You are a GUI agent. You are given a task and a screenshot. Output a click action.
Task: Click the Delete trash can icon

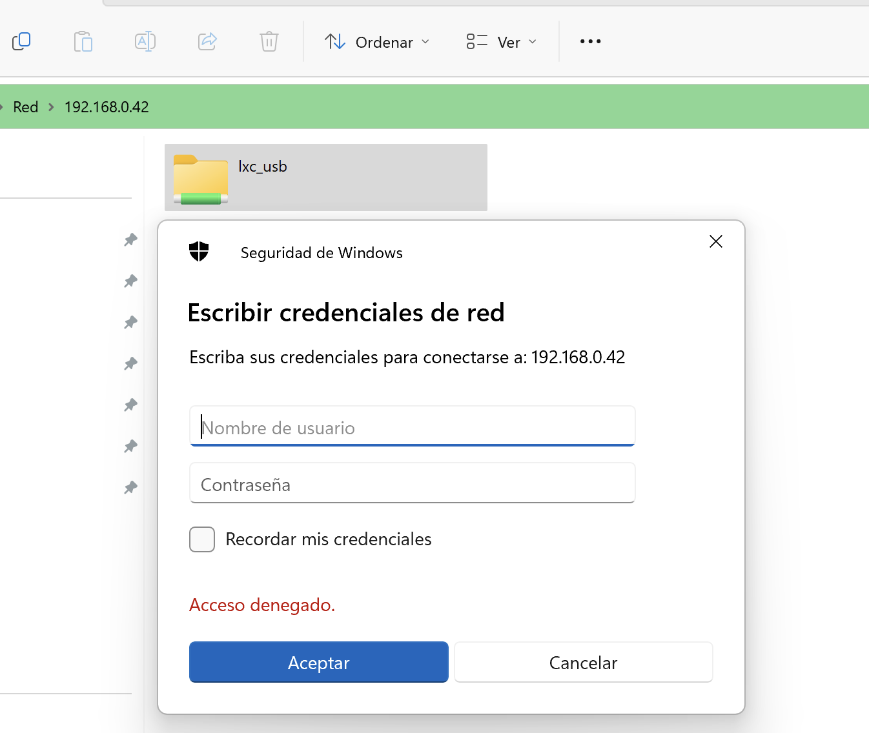click(269, 41)
